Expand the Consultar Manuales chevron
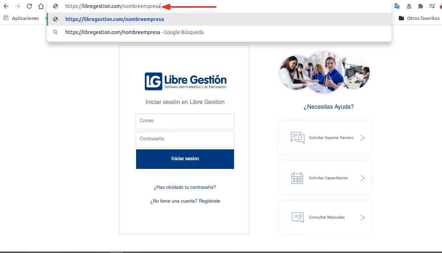The image size is (442, 253). pyautogui.click(x=363, y=217)
